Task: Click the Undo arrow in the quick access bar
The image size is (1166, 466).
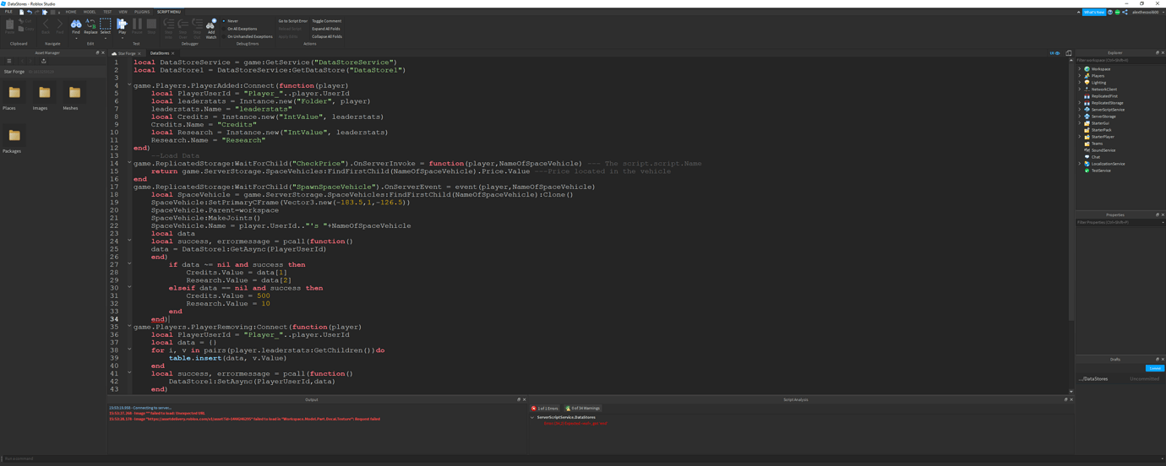Action: point(30,12)
